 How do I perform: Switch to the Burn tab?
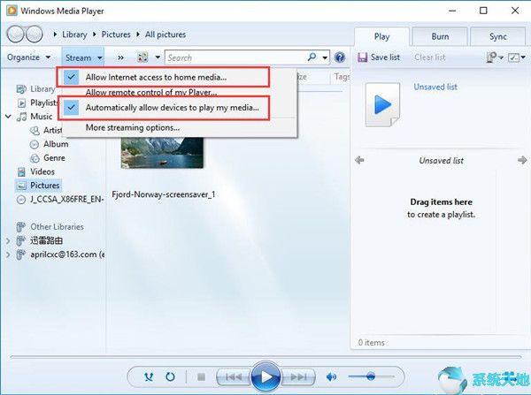(x=440, y=36)
